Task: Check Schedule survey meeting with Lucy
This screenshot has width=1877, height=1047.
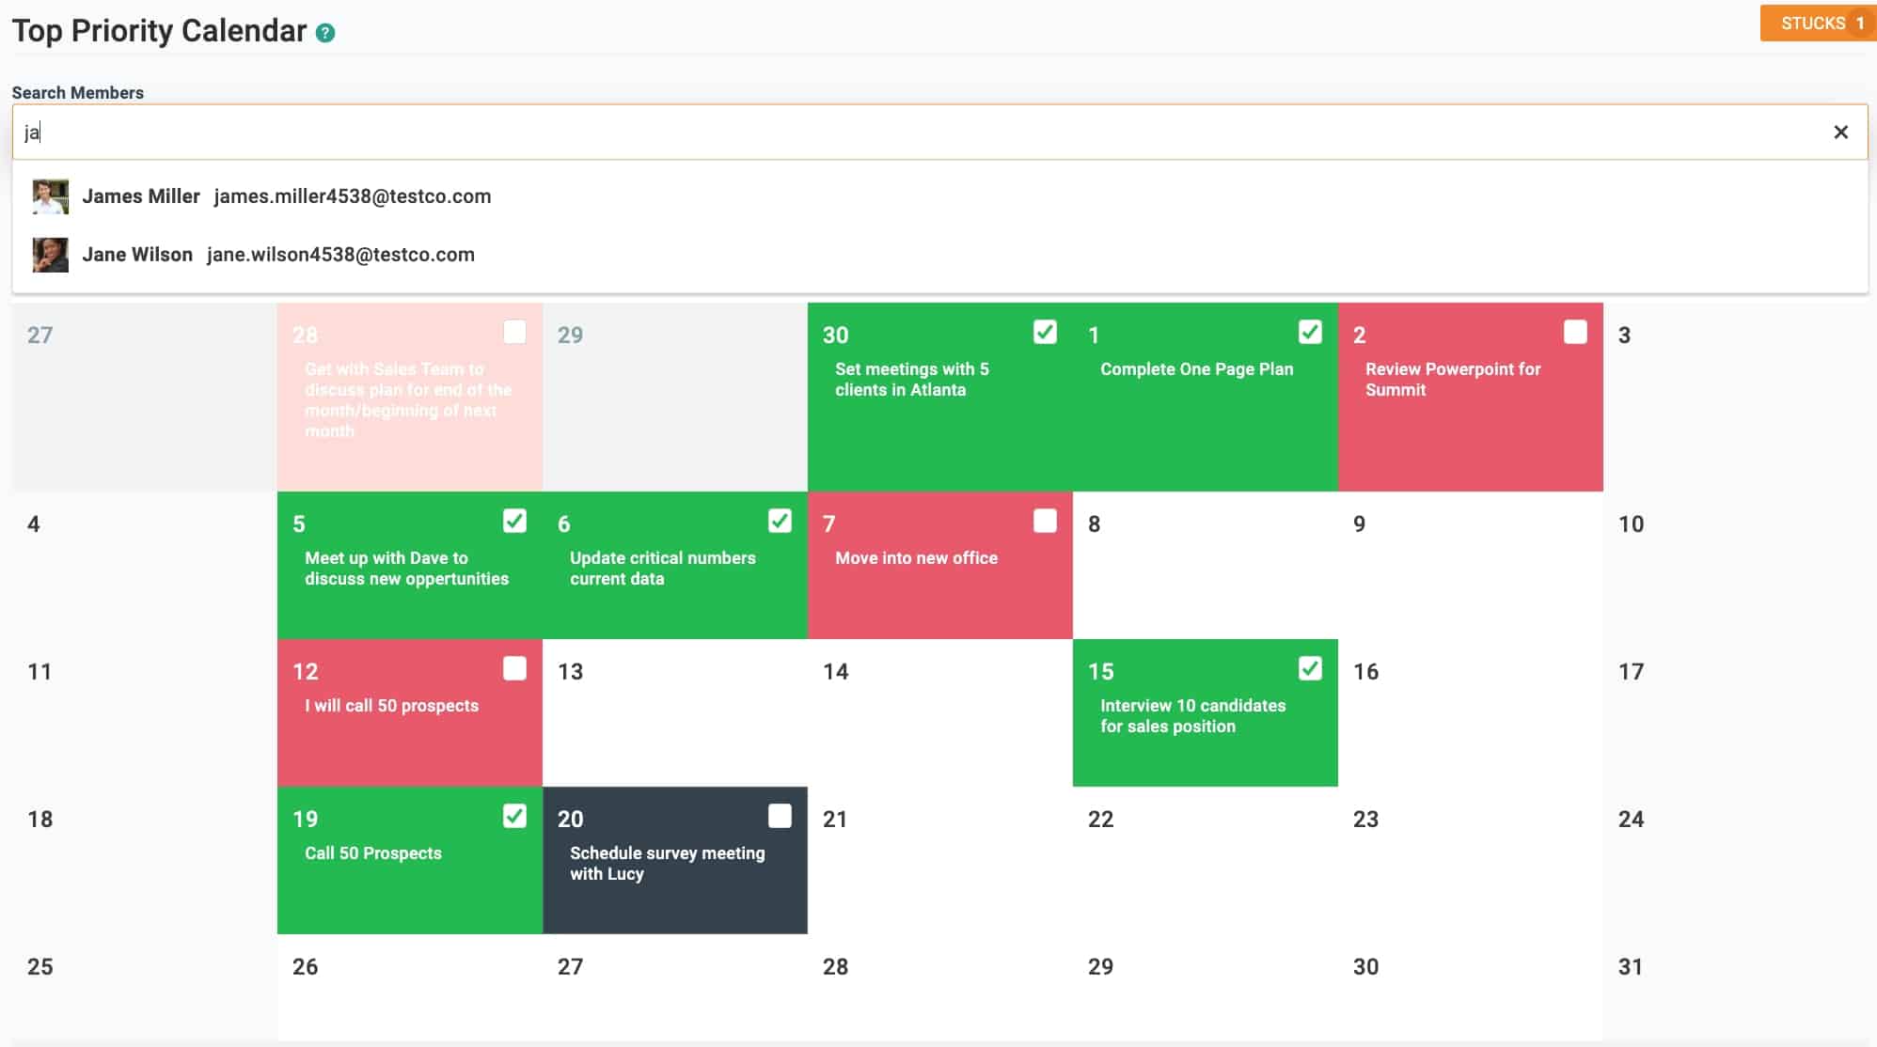Action: click(780, 816)
